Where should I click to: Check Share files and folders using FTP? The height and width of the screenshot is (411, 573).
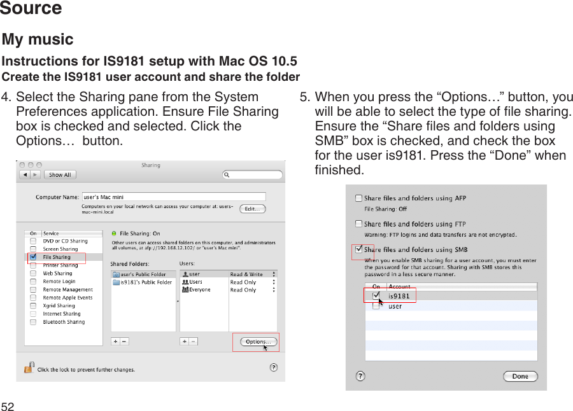359,223
